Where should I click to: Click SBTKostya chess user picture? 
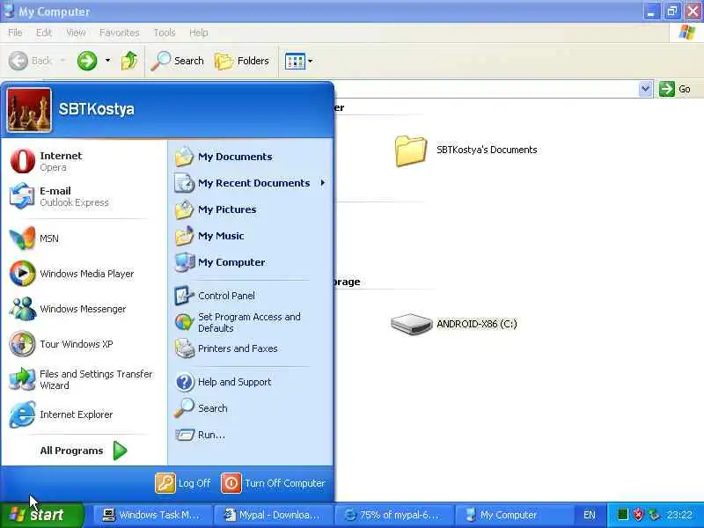(29, 110)
